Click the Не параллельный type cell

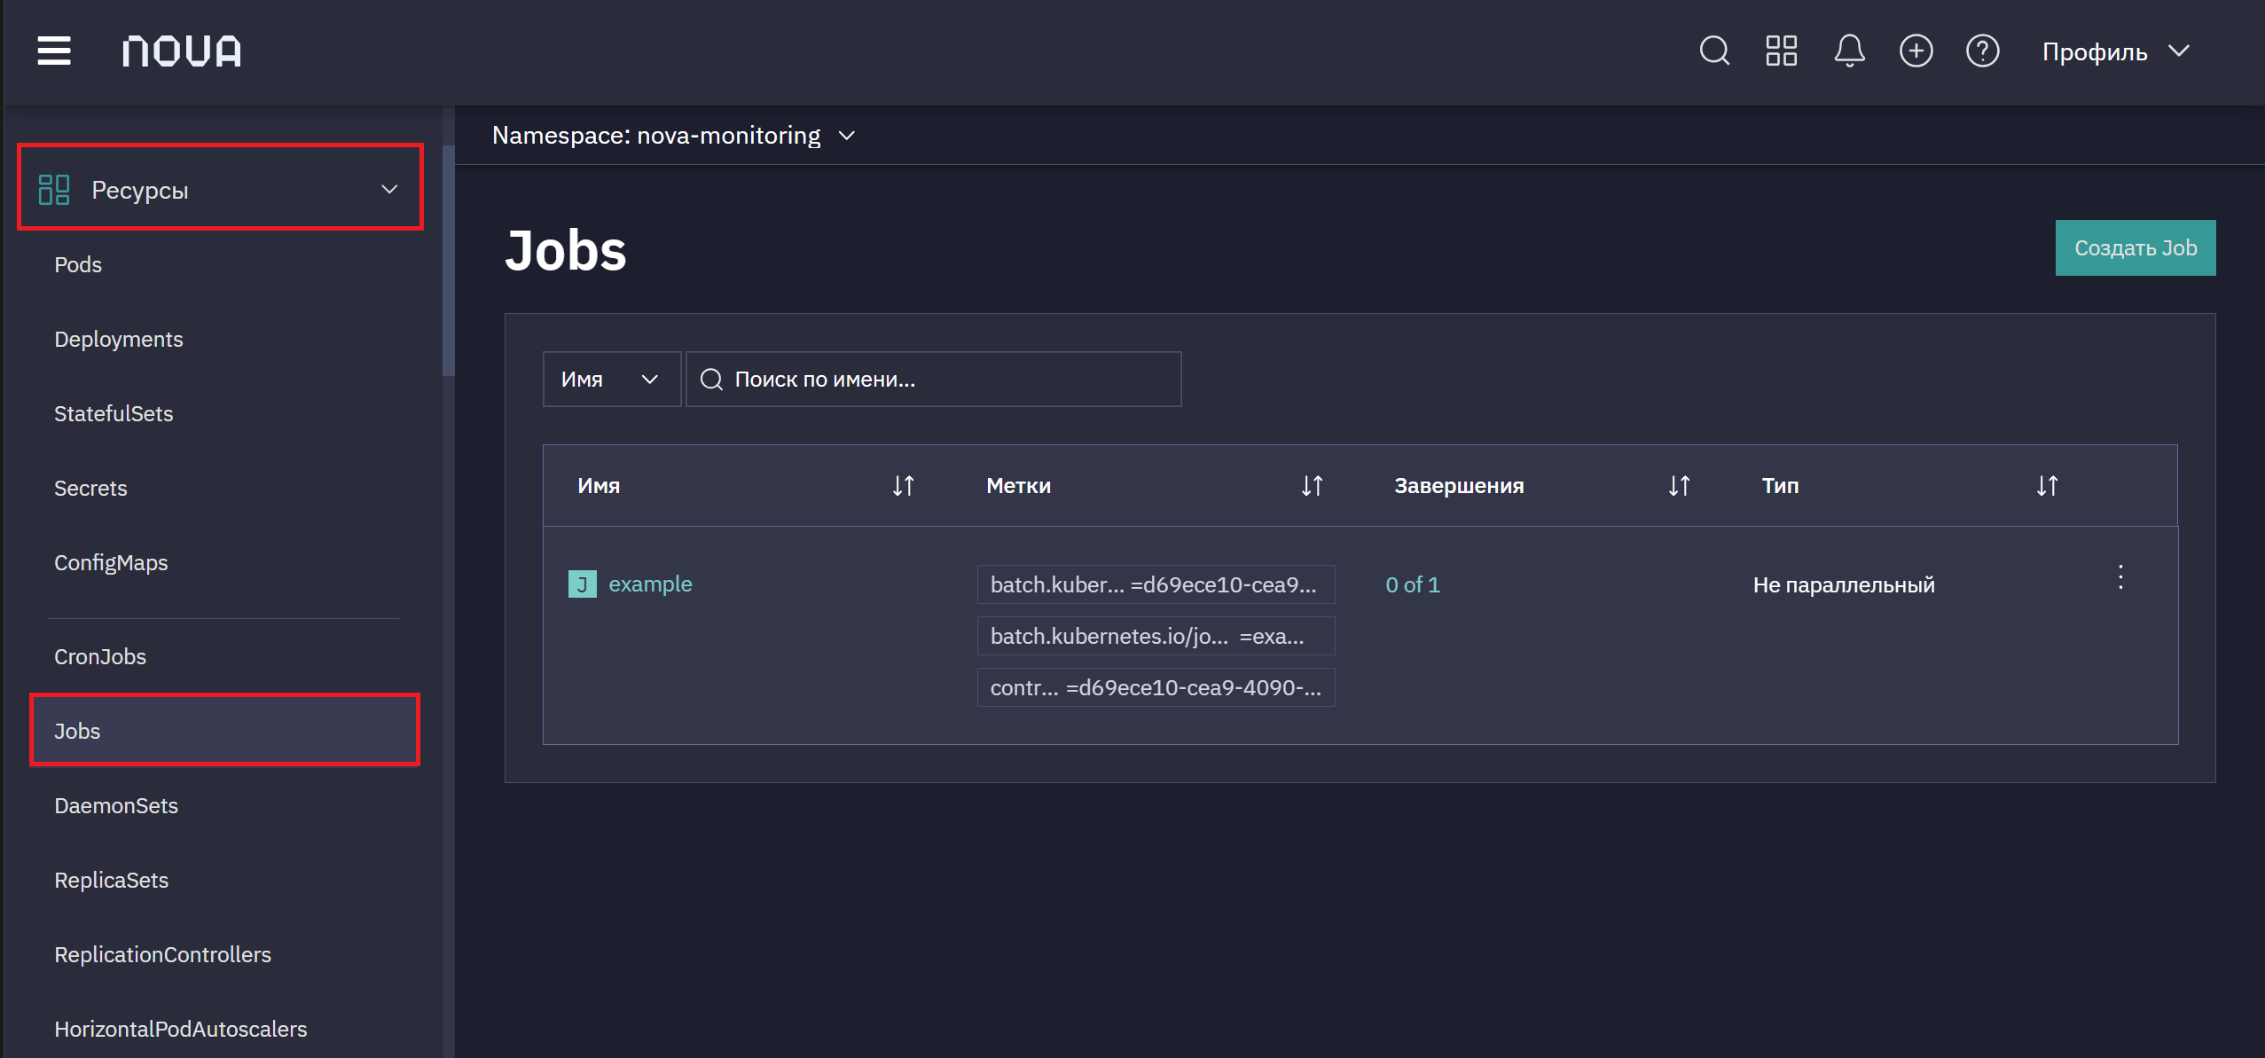(1844, 584)
